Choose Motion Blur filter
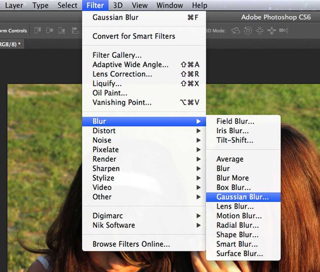The height and width of the screenshot is (272, 320). coord(239,216)
